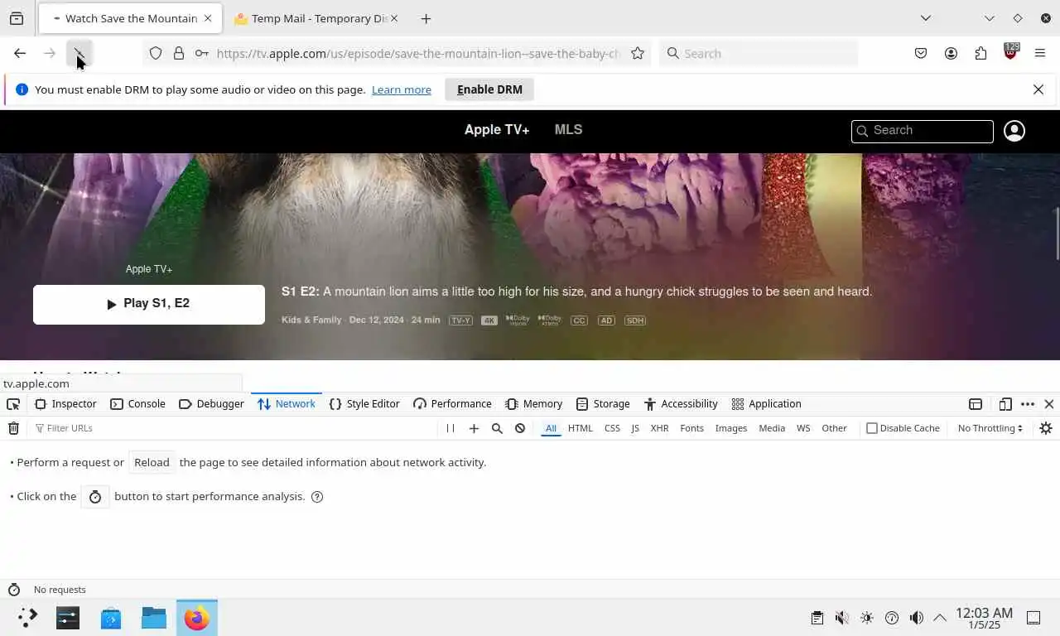Switch to the Style Editor tab
The width and height of the screenshot is (1060, 636).
coord(364,404)
